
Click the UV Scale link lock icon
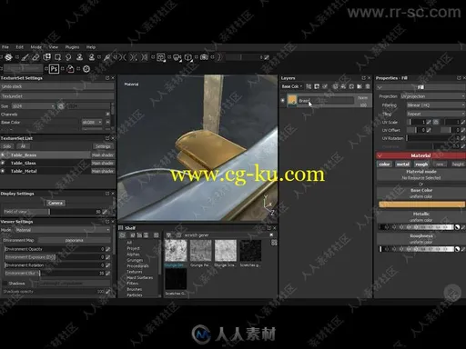436,122
